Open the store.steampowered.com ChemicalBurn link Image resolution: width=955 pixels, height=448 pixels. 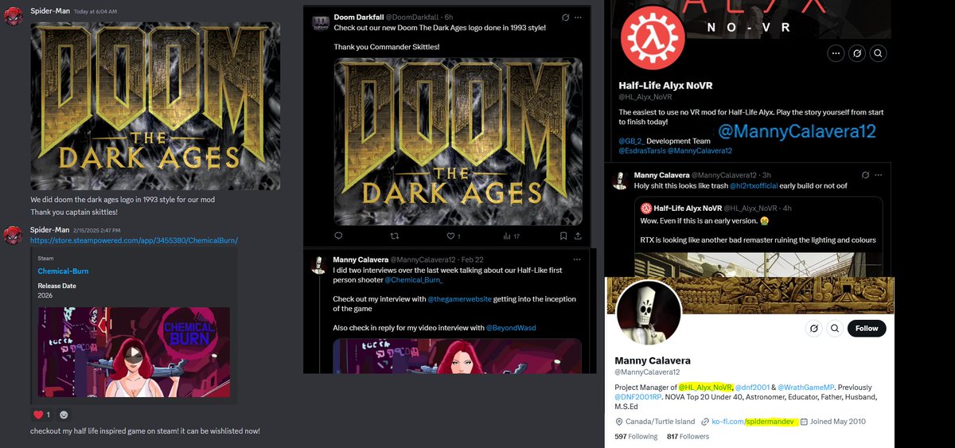134,240
